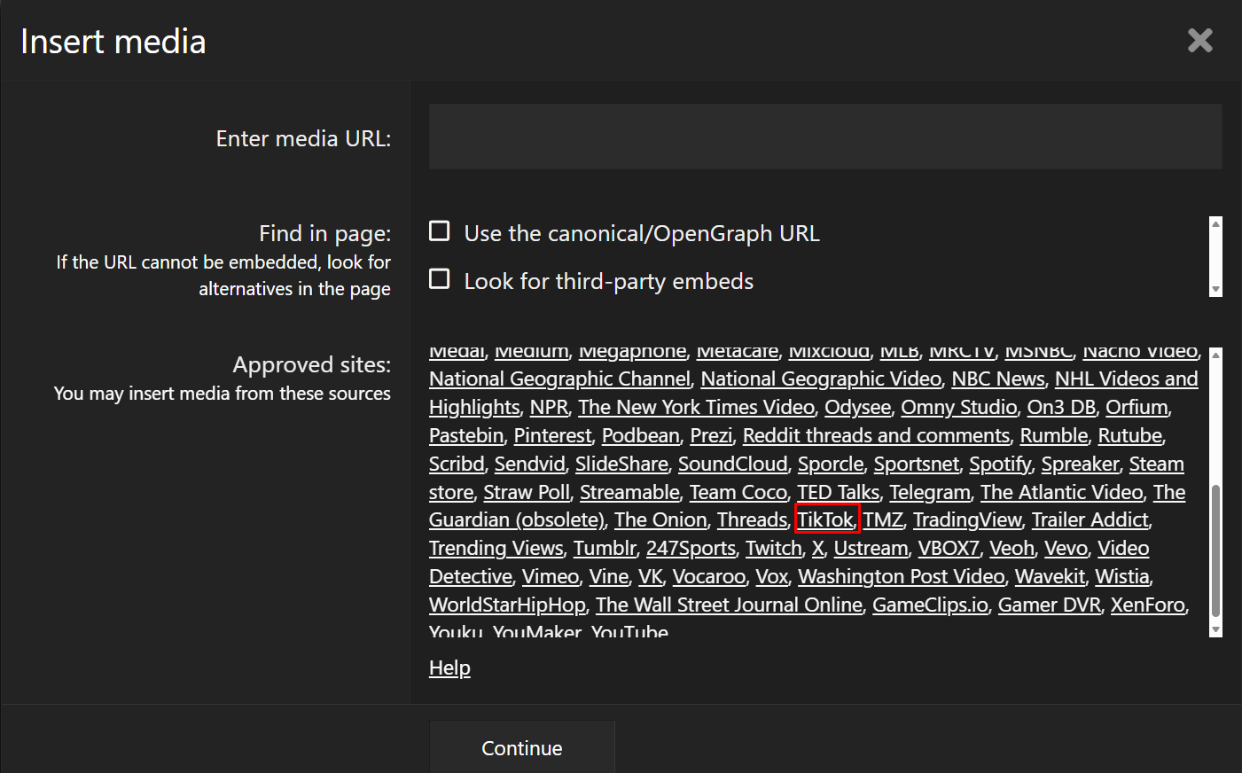This screenshot has width=1242, height=773.
Task: Open The Atlantic Video link
Action: click(1062, 493)
